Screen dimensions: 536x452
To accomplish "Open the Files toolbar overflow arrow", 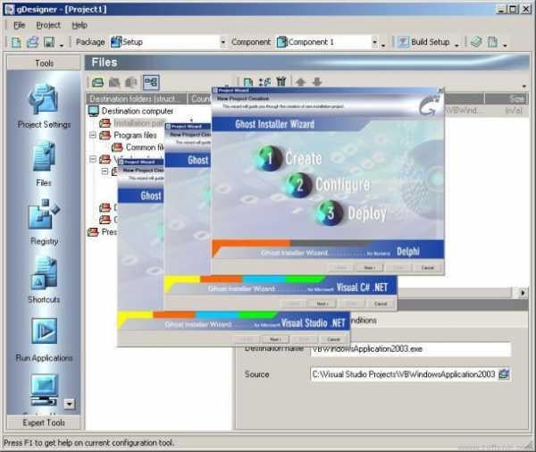I will (x=524, y=86).
